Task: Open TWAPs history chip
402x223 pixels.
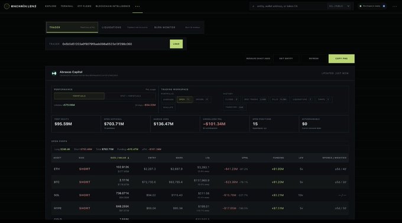Action: (324, 99)
